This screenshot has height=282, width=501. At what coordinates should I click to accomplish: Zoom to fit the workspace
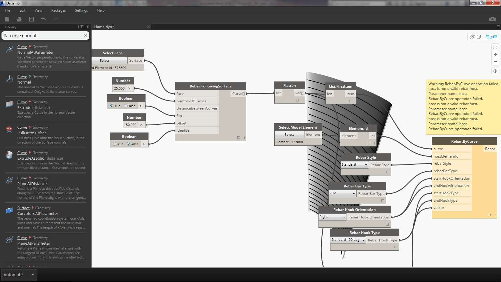pyautogui.click(x=495, y=47)
